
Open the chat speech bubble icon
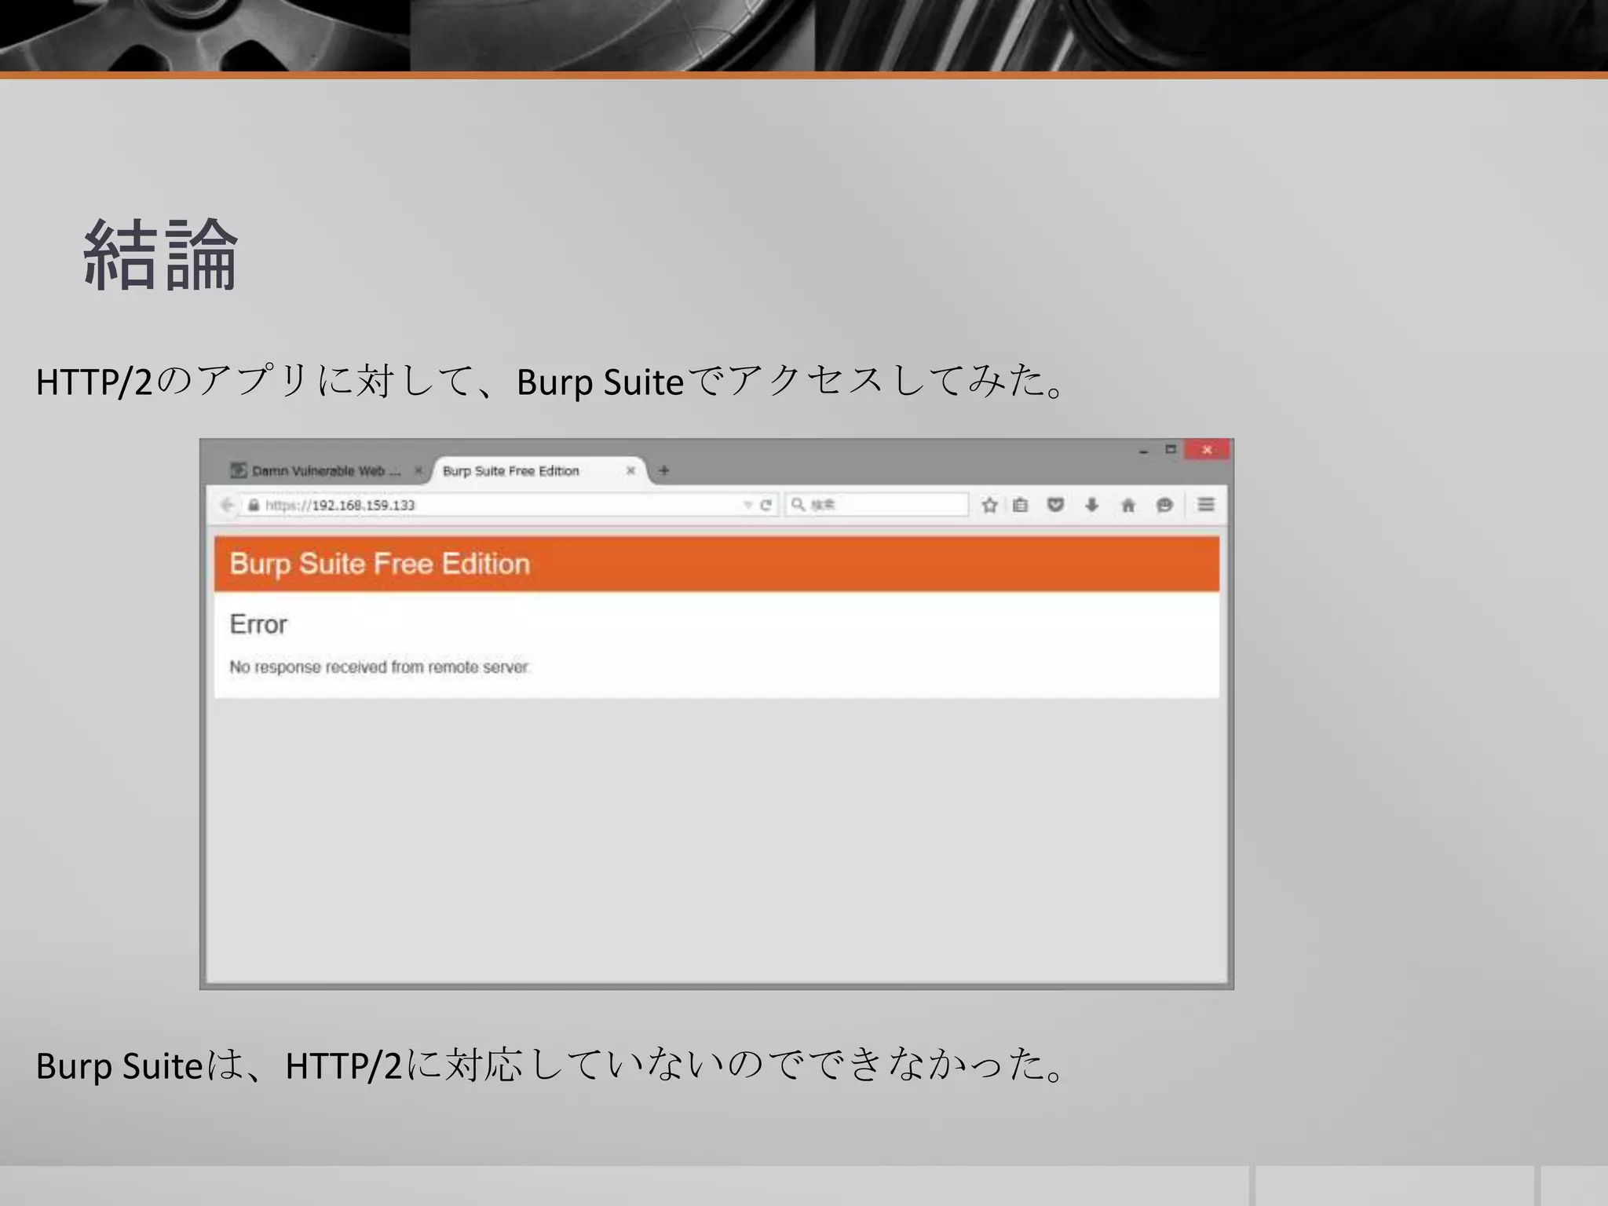point(1164,505)
